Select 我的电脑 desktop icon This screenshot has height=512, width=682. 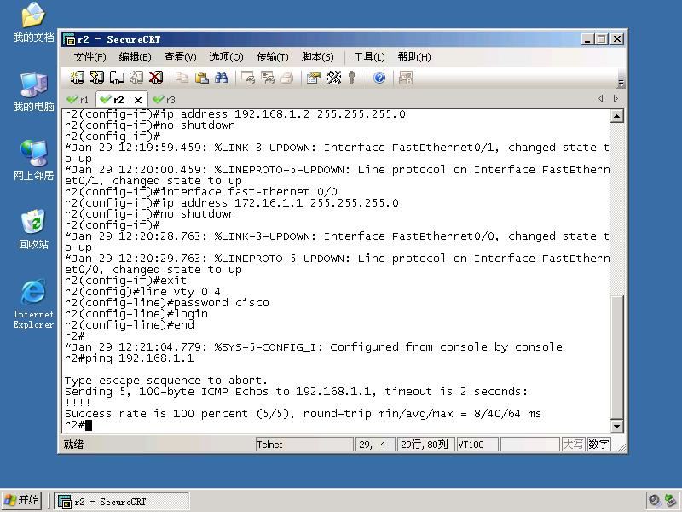[x=33, y=92]
